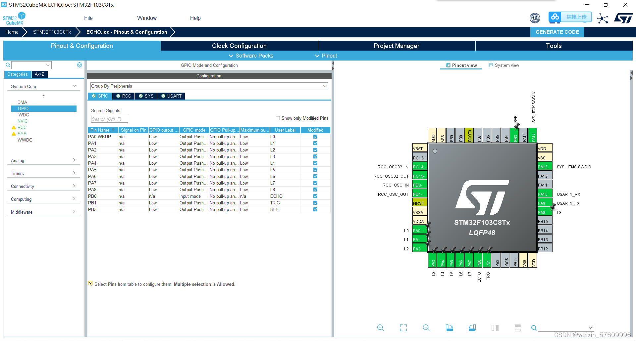Select pin PB3 on the chip
The image size is (636, 341).
point(515,135)
